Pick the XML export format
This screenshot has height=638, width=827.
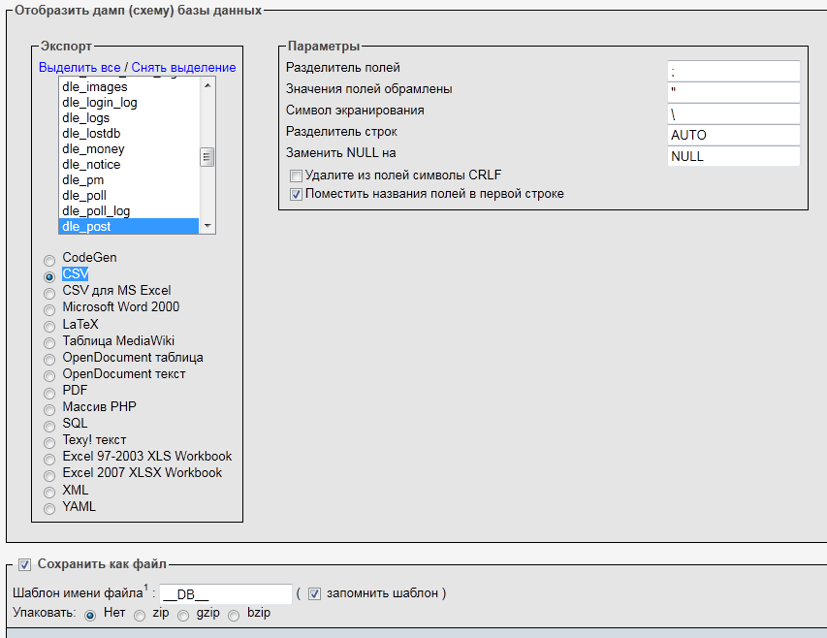[49, 492]
